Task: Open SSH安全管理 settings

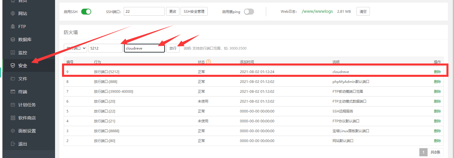Action: click(x=194, y=12)
